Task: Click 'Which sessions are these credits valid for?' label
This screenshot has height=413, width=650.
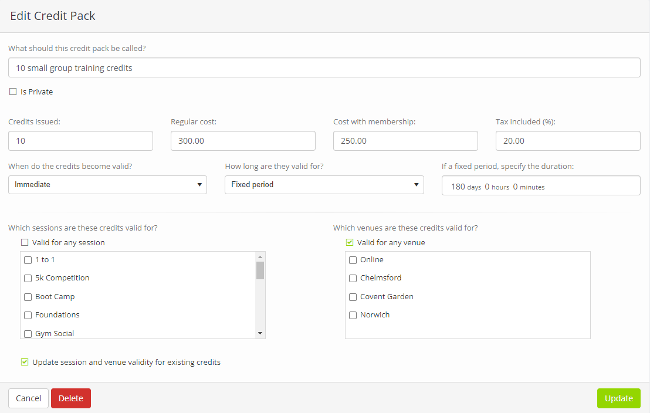Action: (83, 228)
